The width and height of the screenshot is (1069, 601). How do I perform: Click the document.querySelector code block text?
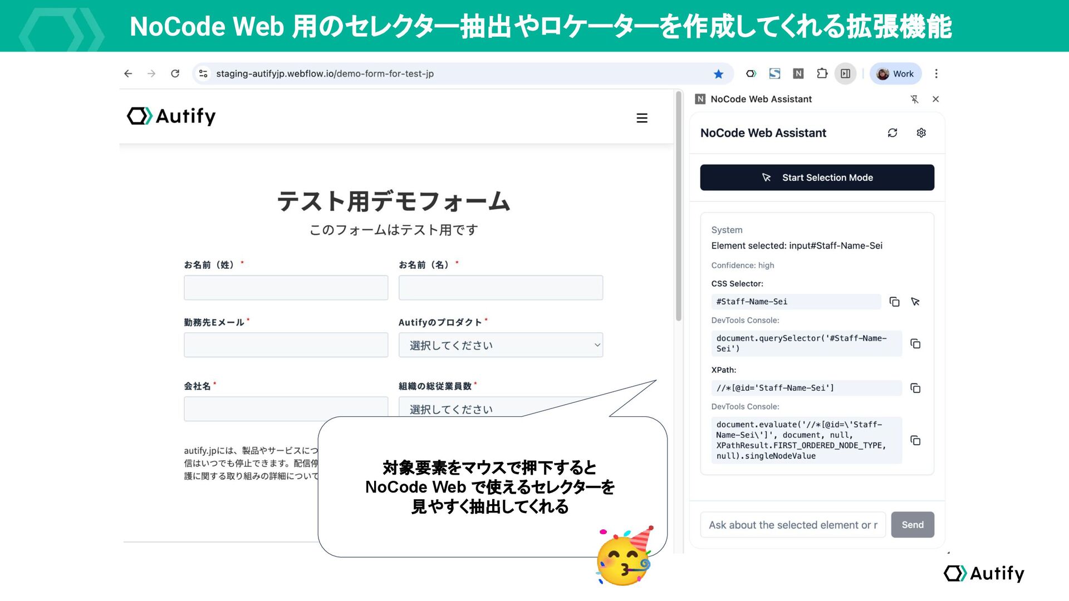pyautogui.click(x=801, y=343)
